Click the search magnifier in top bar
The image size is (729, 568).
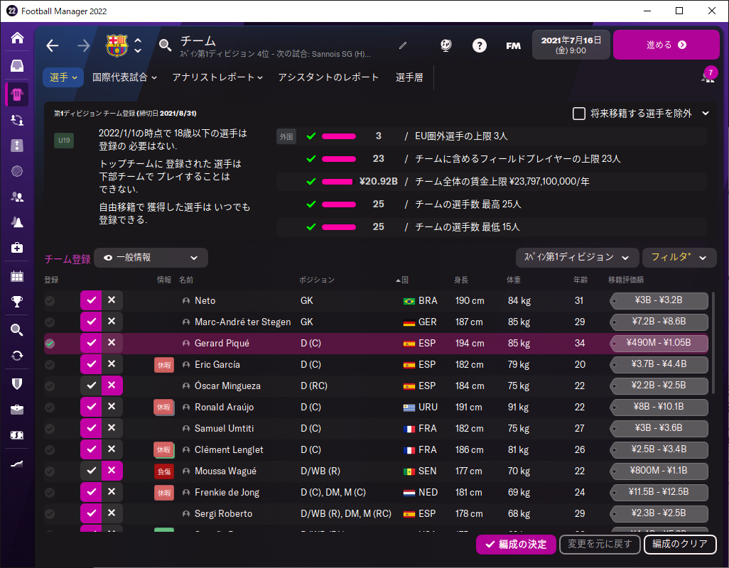tap(165, 45)
